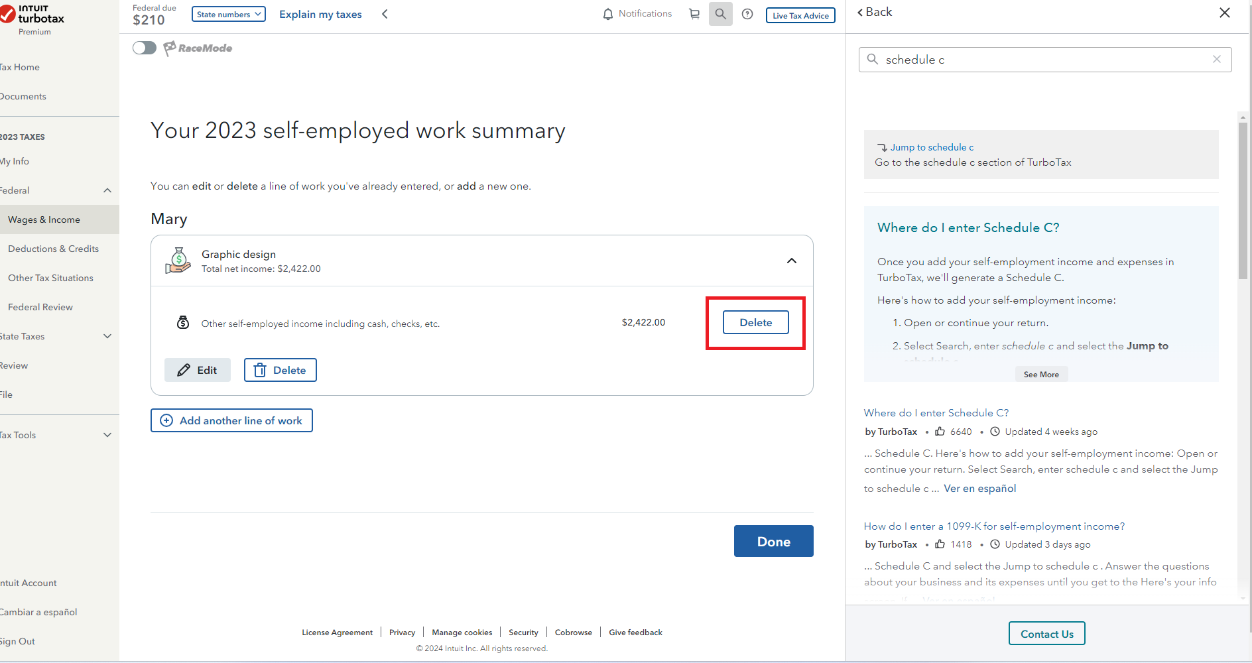This screenshot has height=663, width=1252.
Task: Select Other Tax Situations in sidebar
Action: [x=50, y=278]
